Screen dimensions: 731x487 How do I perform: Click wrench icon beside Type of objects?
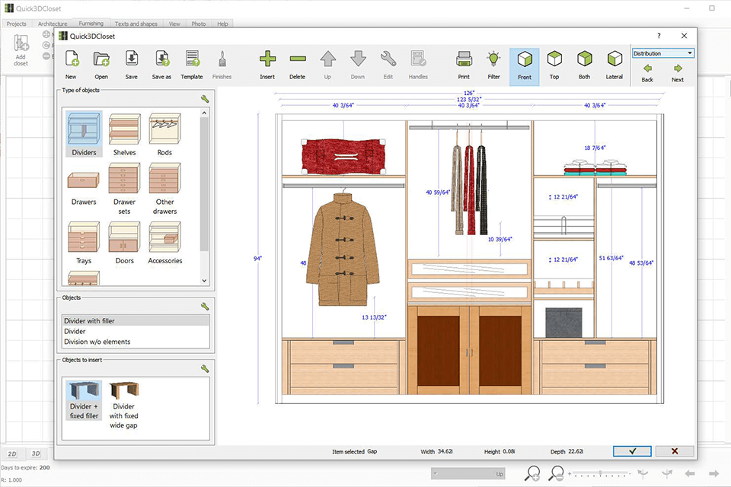(x=204, y=99)
